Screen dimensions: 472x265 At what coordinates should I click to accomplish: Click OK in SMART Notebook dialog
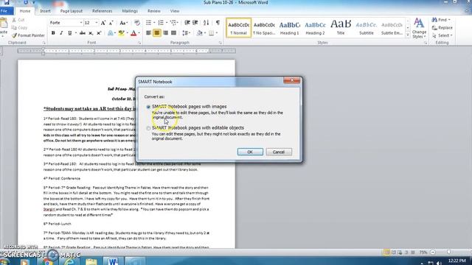250,152
